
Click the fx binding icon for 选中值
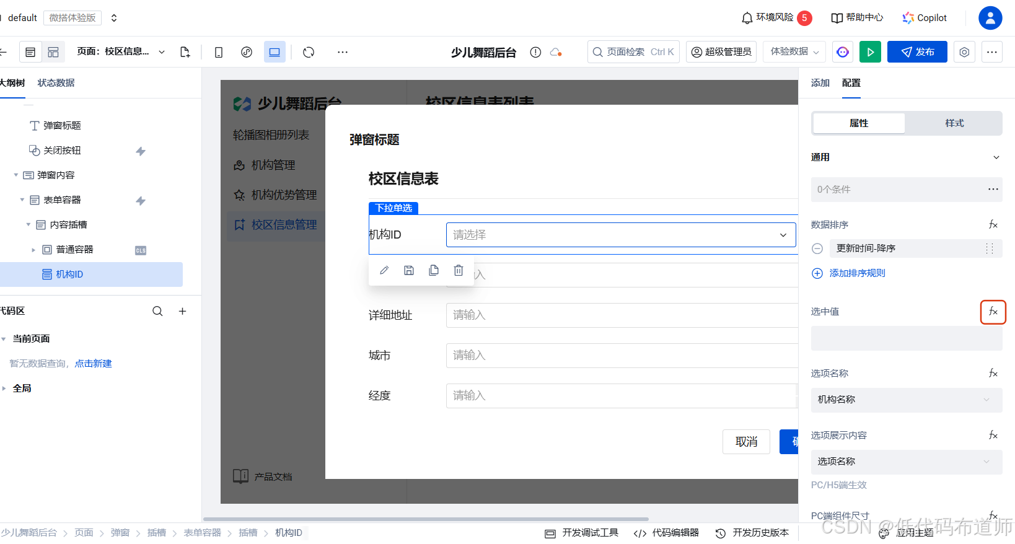(993, 312)
